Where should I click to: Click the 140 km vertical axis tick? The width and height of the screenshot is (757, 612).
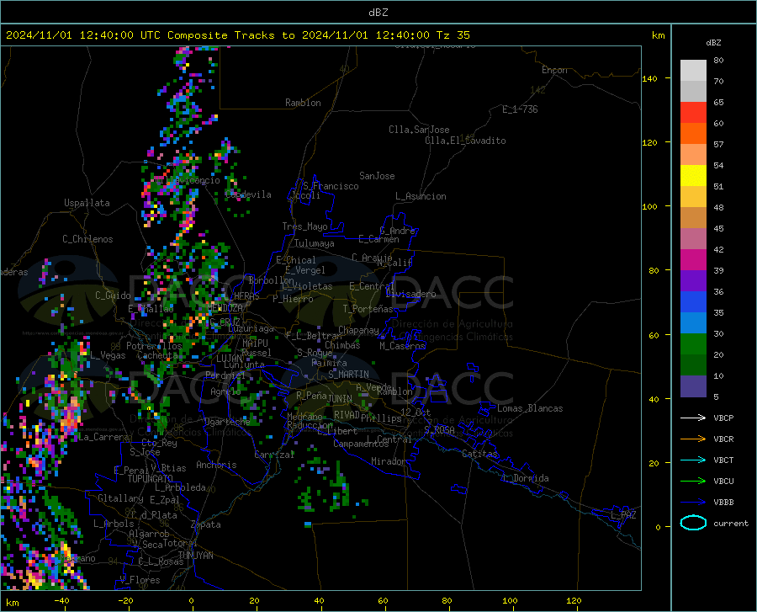[x=650, y=78]
